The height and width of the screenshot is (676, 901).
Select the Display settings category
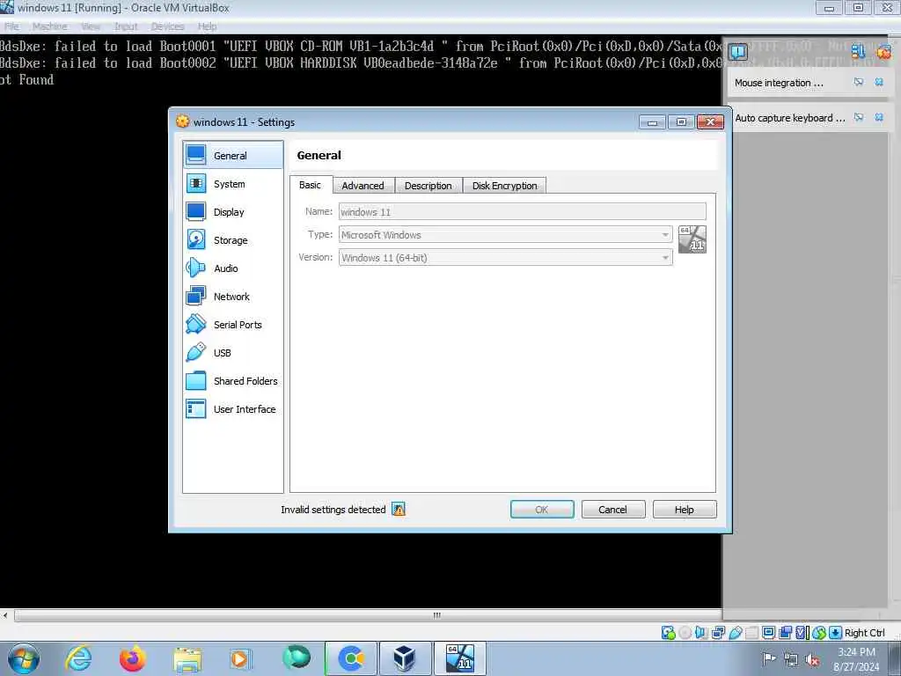coord(232,212)
